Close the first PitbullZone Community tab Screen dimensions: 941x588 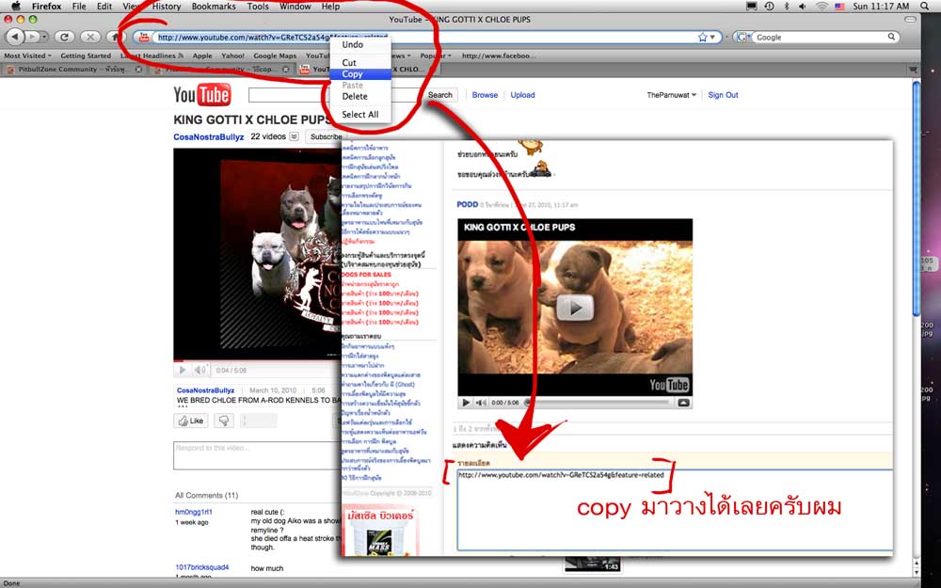coord(138,70)
